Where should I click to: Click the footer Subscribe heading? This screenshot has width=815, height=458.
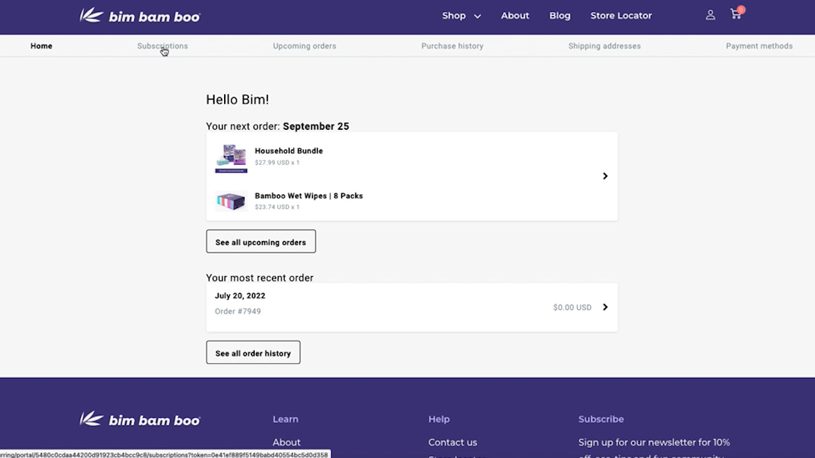coord(601,419)
